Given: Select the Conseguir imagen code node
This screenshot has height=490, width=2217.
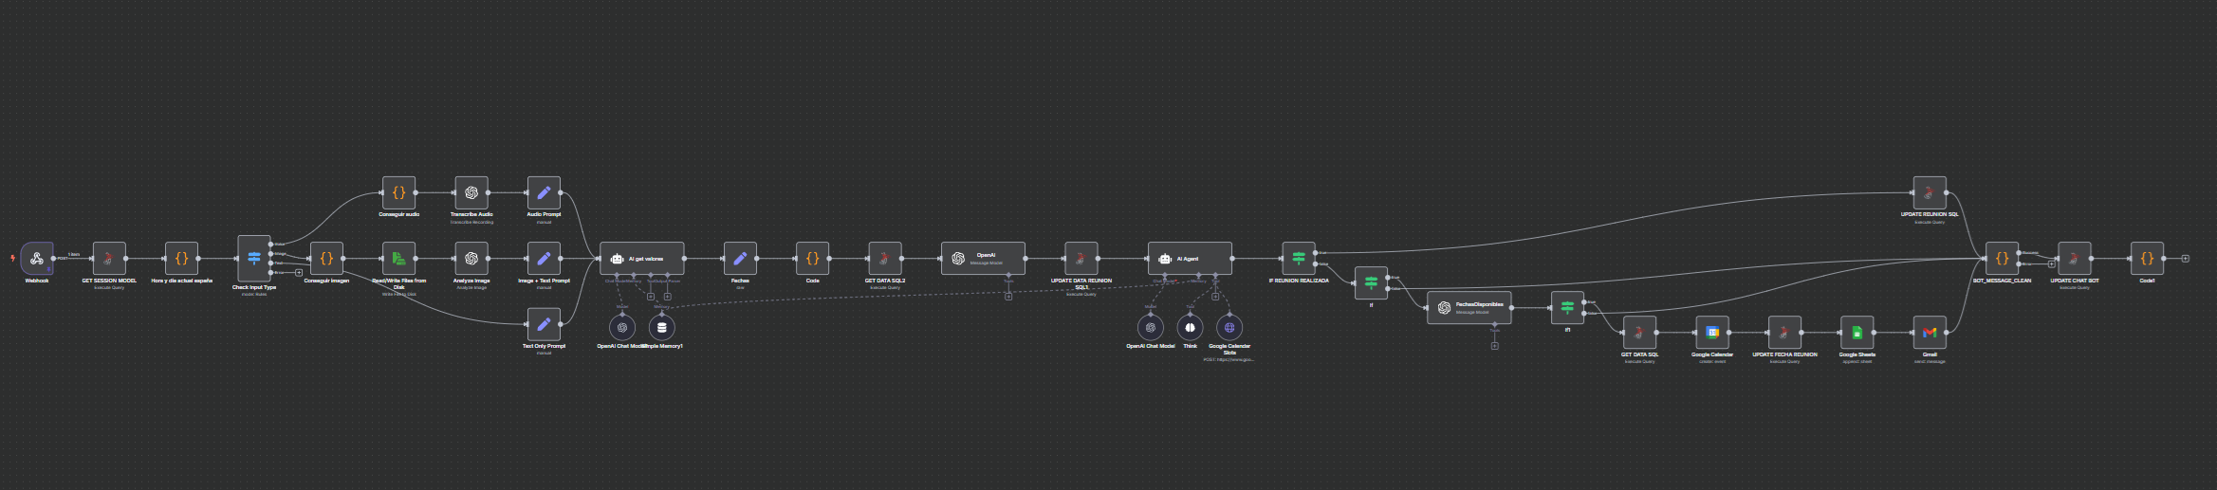Looking at the screenshot, I should tap(326, 258).
